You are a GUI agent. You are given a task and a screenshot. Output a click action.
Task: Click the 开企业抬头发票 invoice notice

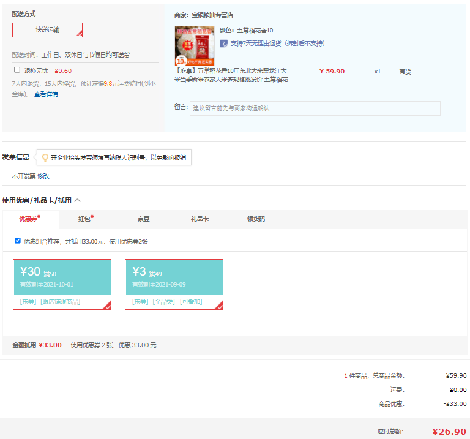click(114, 157)
